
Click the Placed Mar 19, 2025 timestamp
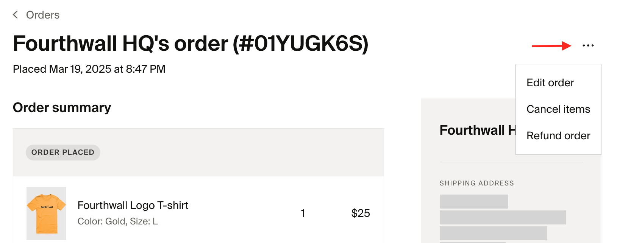click(89, 69)
